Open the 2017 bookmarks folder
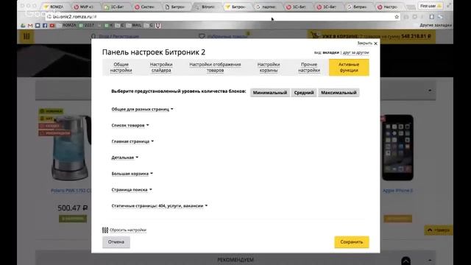 [87, 26]
